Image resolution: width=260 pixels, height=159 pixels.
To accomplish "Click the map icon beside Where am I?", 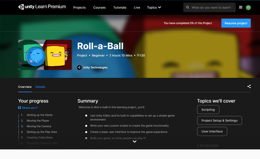I will [x=19, y=108].
